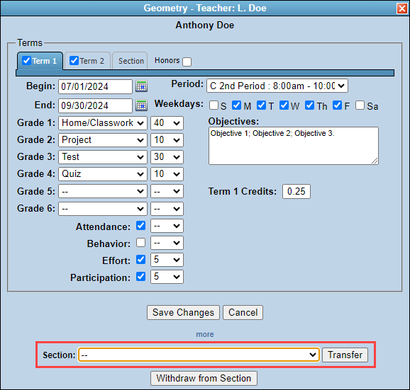Check the Saturday (Sa) weekday box
This screenshot has width=410, height=390.
(360, 105)
